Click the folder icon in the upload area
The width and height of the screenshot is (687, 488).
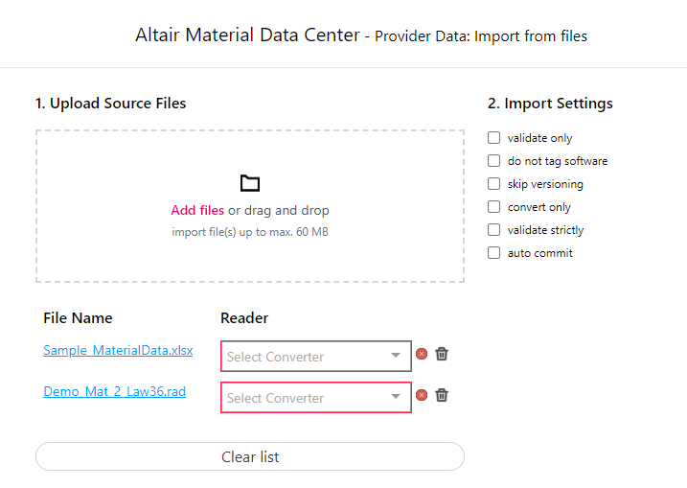click(x=250, y=183)
